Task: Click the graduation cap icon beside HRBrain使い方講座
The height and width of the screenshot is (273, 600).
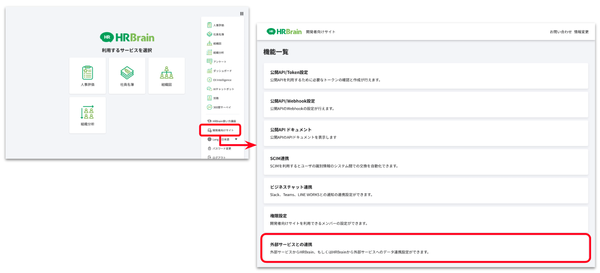Action: [x=209, y=121]
